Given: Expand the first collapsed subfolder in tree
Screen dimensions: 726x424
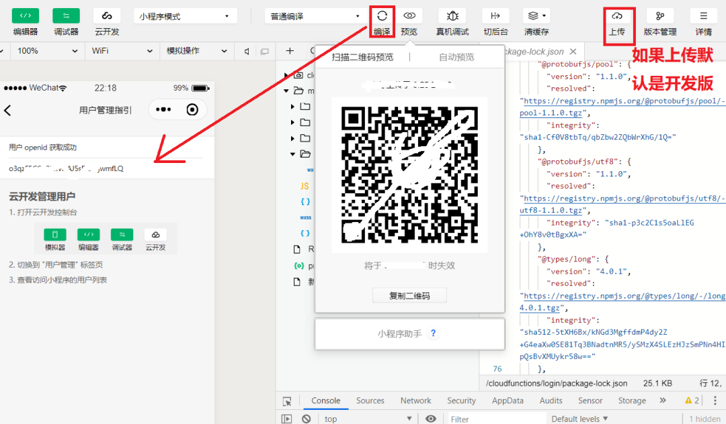Looking at the screenshot, I should point(292,107).
